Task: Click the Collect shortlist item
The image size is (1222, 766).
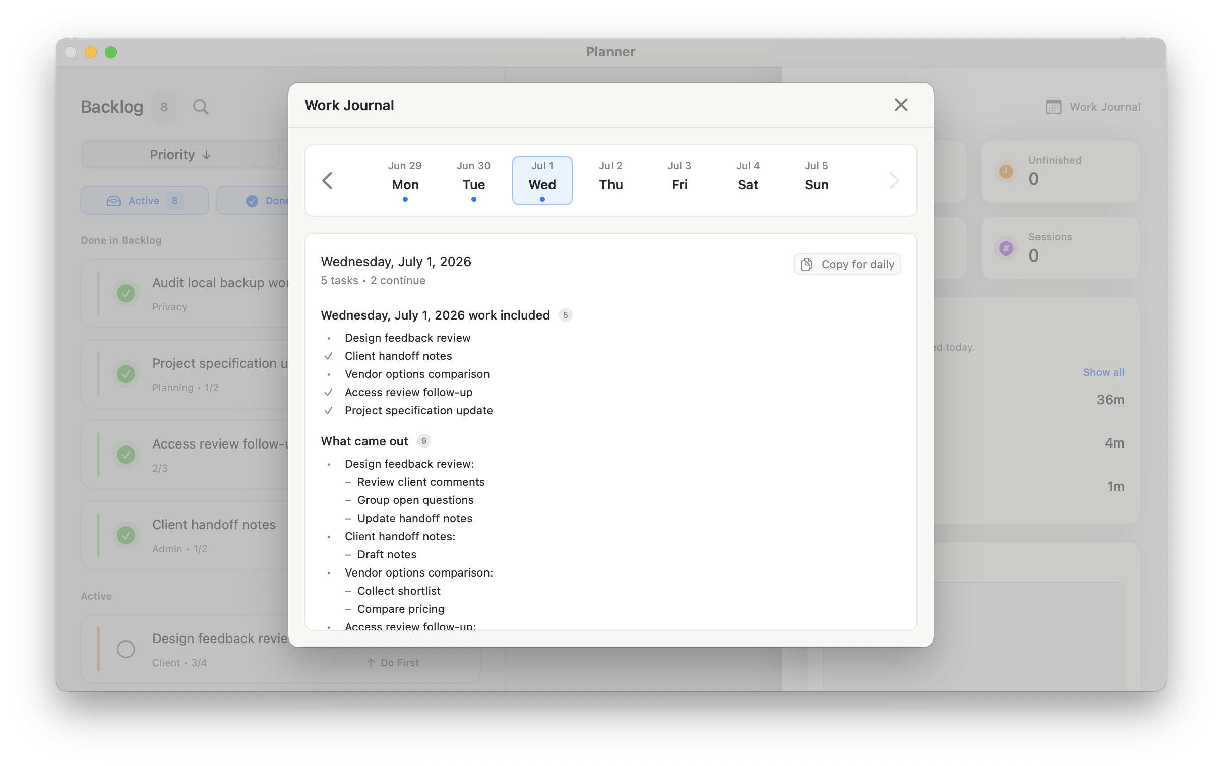Action: (x=399, y=591)
